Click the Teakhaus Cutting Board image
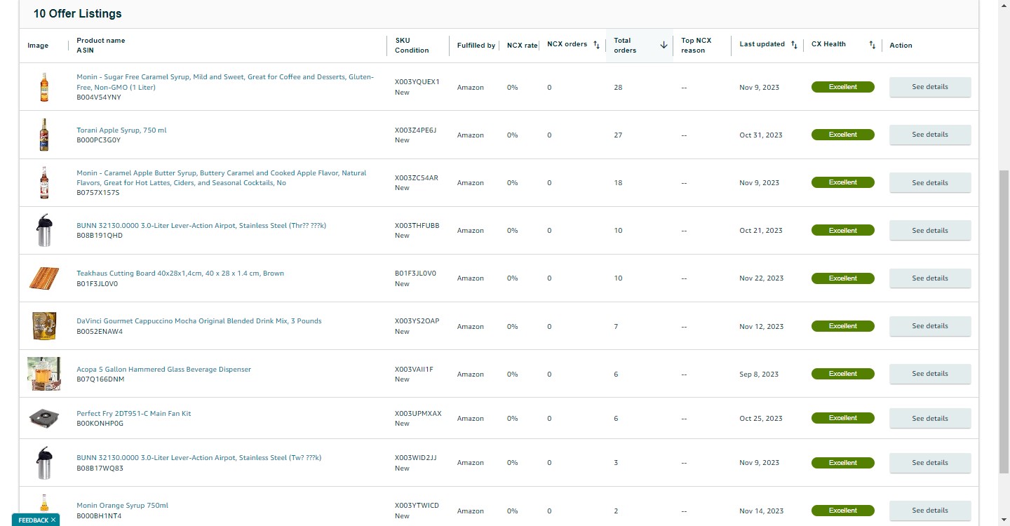The image size is (1010, 526). [43, 278]
